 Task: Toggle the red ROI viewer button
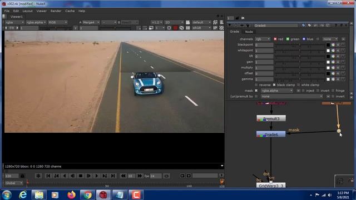click(x=175, y=28)
